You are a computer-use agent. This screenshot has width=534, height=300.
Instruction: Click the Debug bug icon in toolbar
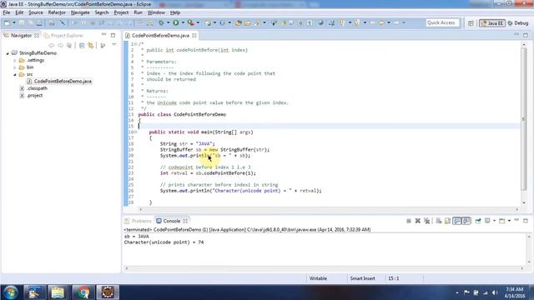click(x=161, y=22)
